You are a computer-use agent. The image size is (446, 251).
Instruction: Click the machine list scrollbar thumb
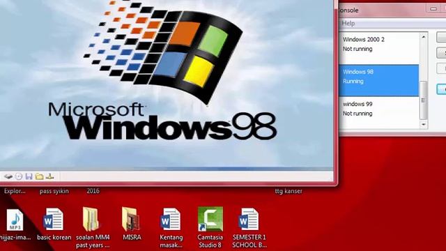pyautogui.click(x=424, y=100)
